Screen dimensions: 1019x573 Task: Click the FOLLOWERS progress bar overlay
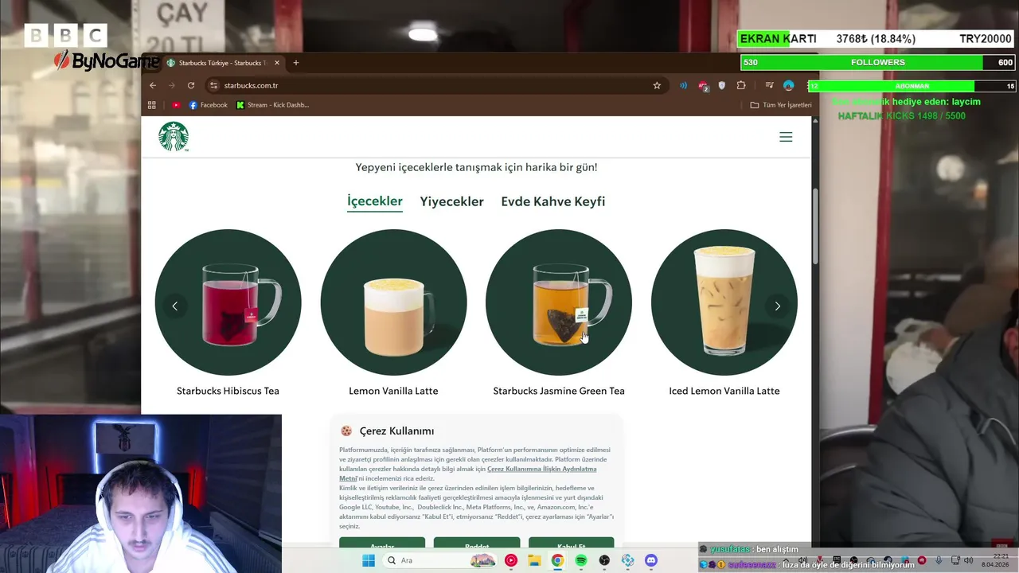coord(877,62)
